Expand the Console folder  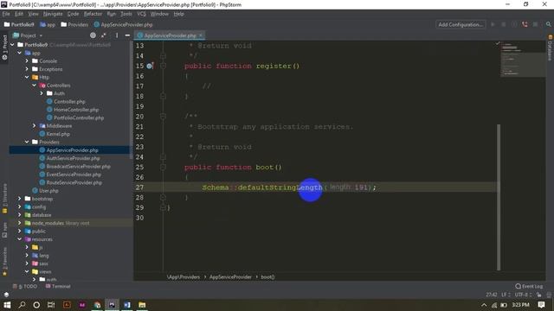pos(27,61)
